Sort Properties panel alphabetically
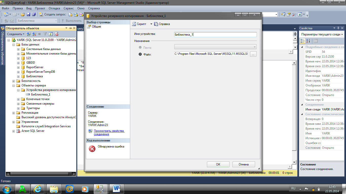The height and width of the screenshot is (194, 346). tap(308, 41)
